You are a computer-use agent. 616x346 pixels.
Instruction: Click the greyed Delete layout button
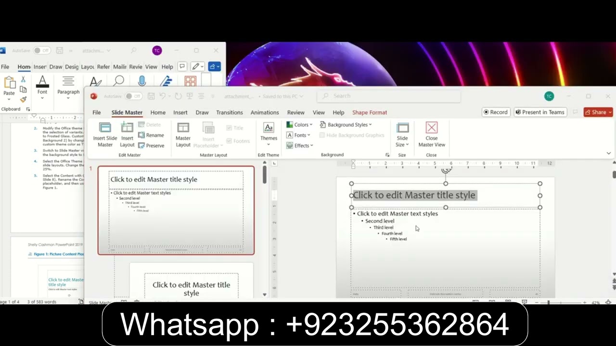pos(149,124)
